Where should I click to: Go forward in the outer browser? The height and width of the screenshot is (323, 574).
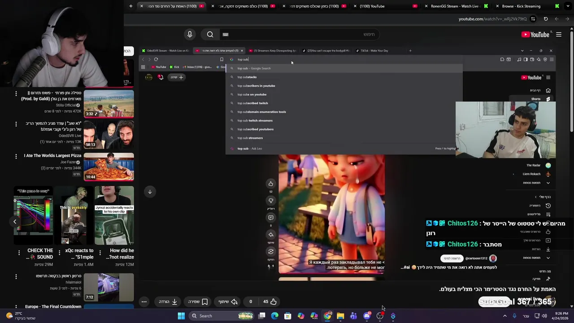click(557, 19)
